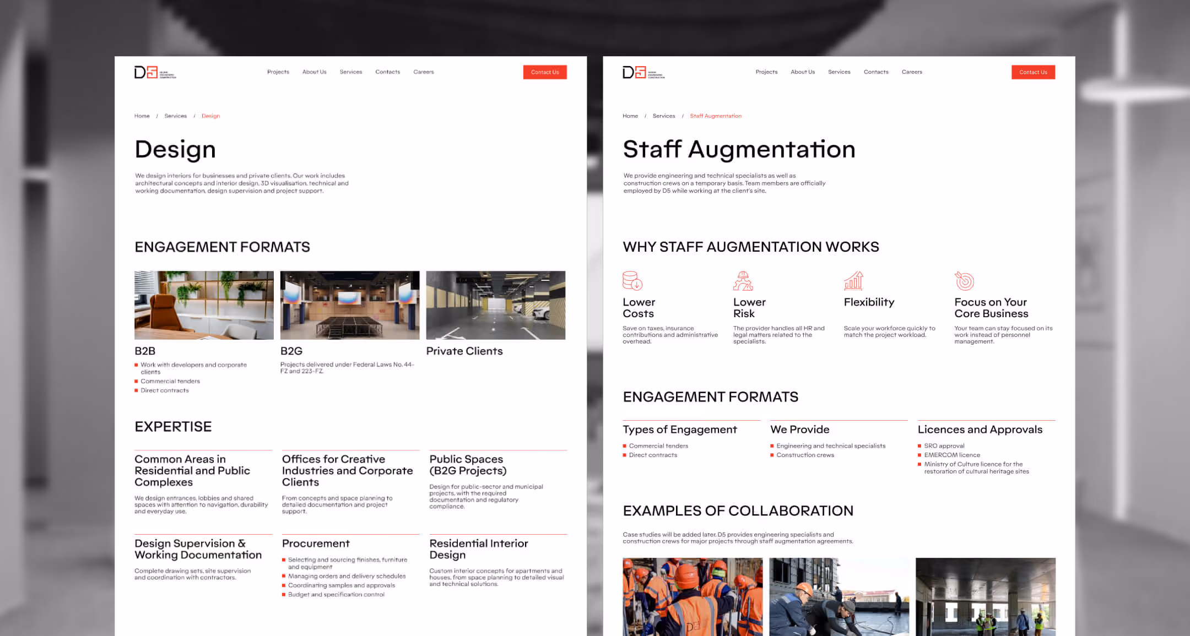Click the Flexibility bar chart icon
This screenshot has height=636, width=1190.
click(x=853, y=280)
